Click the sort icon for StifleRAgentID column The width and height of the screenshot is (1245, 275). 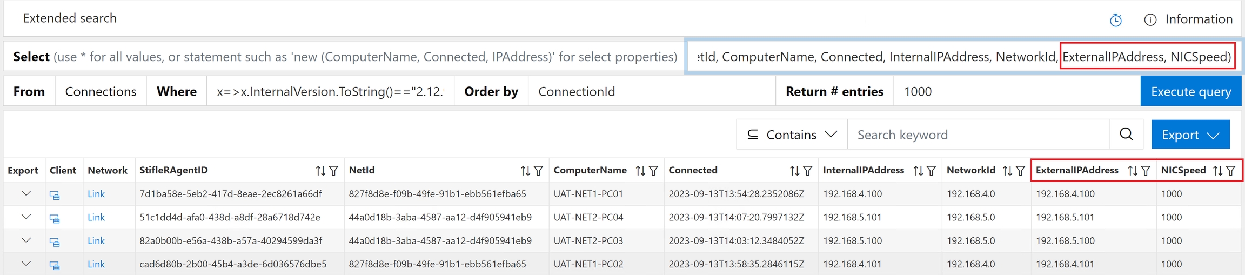point(320,171)
